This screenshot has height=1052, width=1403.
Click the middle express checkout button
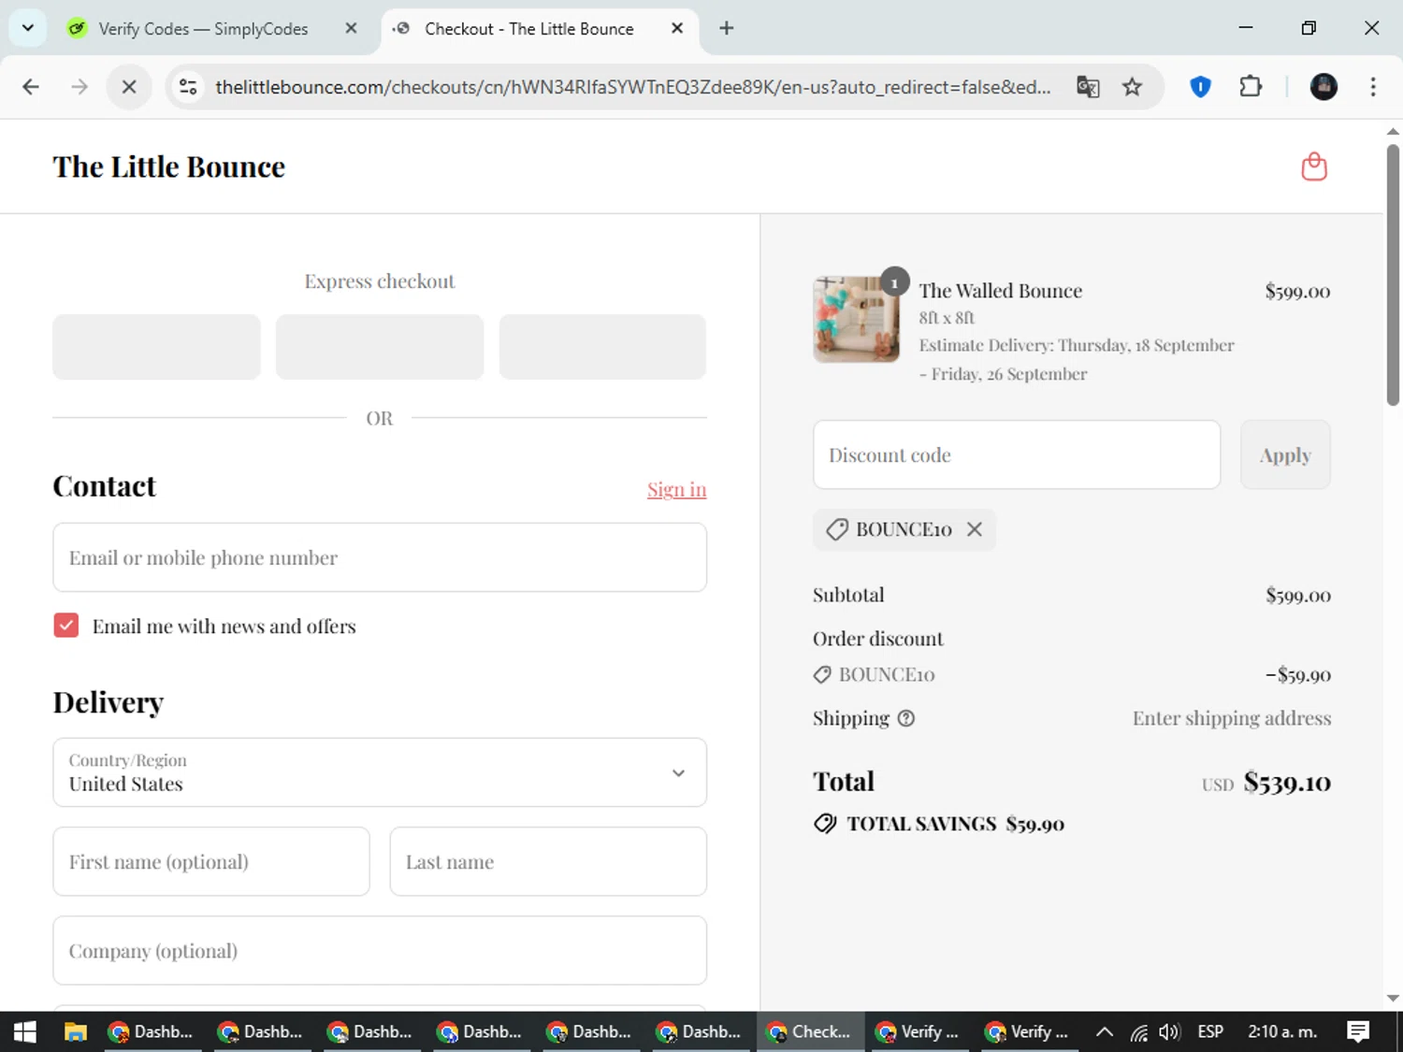380,347
